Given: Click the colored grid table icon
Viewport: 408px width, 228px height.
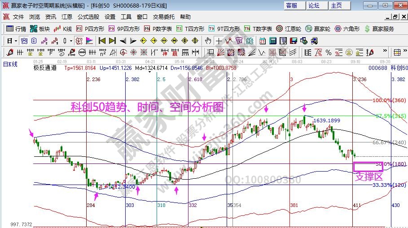Looking at the screenshot, I should tap(397, 53).
